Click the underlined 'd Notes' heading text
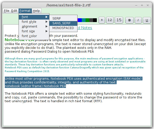The width and height of the screenshot is (154, 129). coord(85,28)
